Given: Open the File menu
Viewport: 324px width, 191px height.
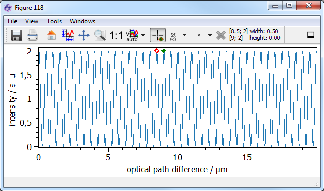Looking at the screenshot, I should coord(12,21).
